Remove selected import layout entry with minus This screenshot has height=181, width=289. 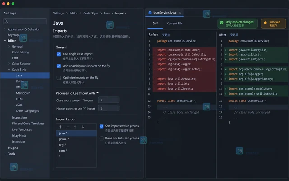[68, 127]
